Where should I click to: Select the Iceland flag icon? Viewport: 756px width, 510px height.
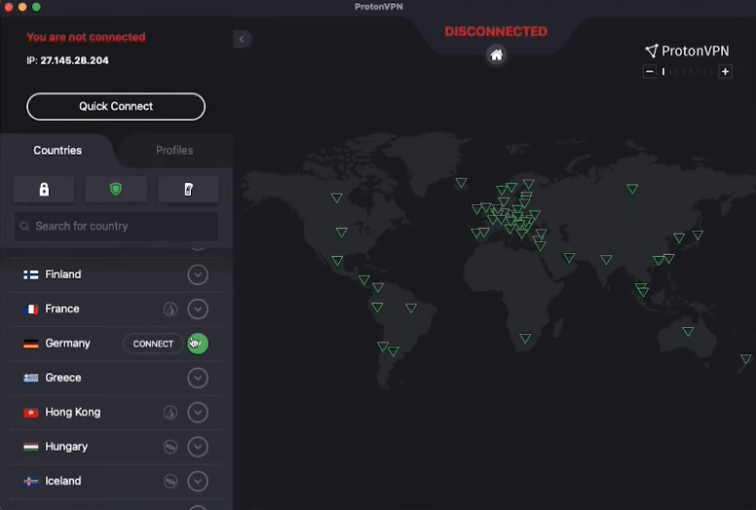click(31, 482)
